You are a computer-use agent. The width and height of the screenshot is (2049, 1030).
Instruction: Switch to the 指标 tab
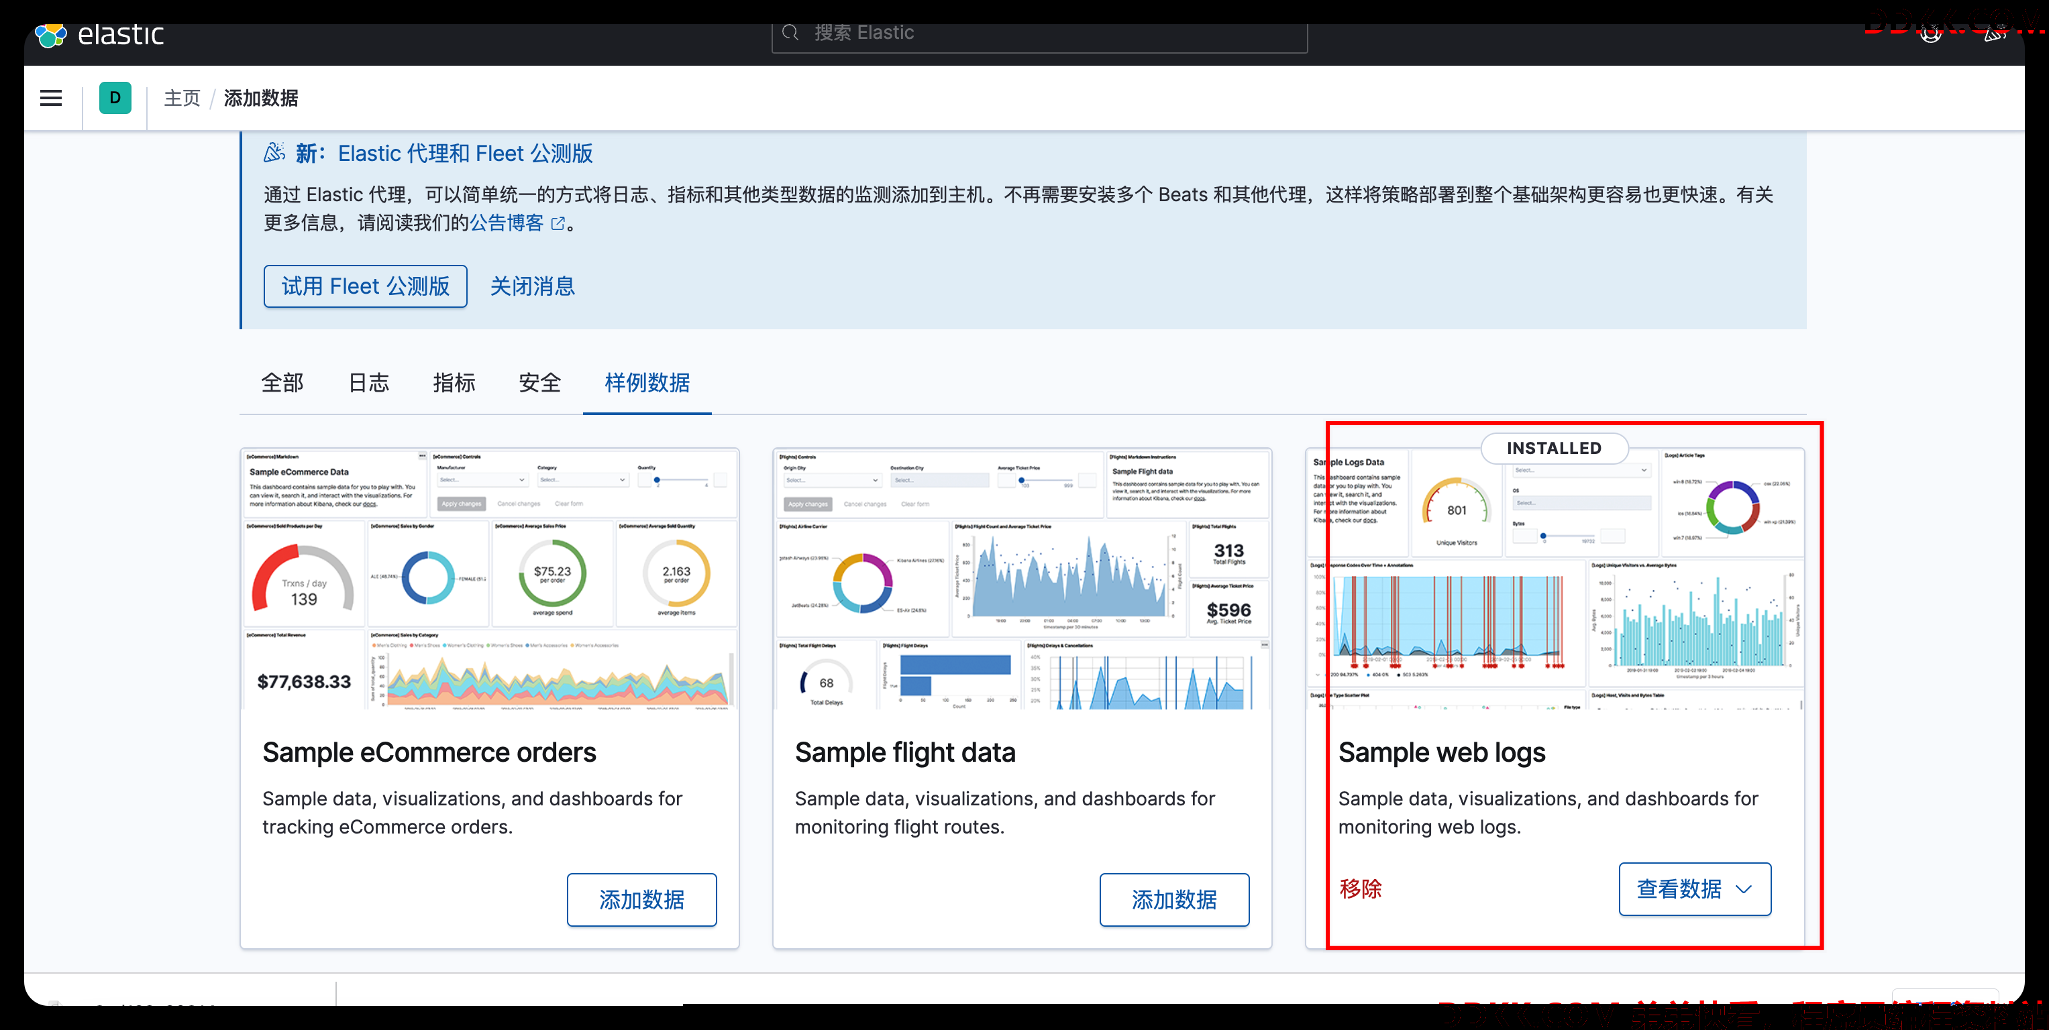454,383
